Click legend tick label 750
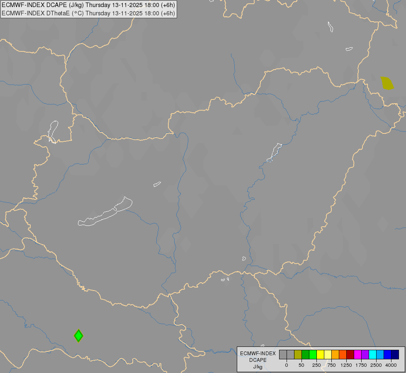406x373 pixels. pyautogui.click(x=331, y=365)
